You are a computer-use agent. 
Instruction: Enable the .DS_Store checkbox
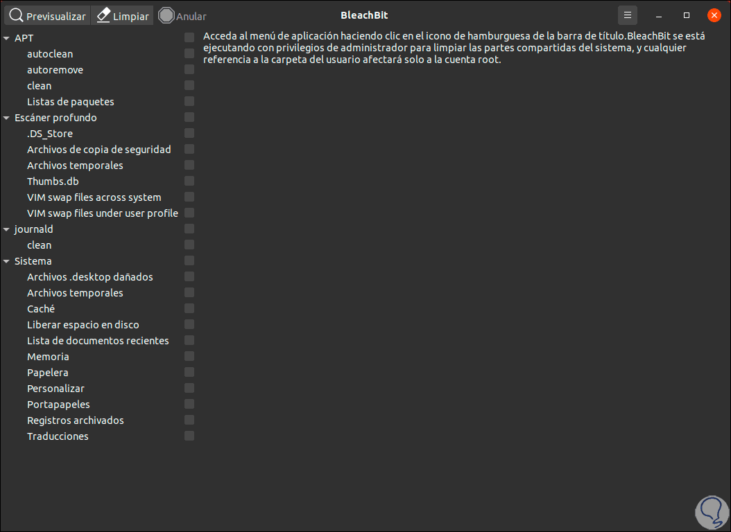189,133
